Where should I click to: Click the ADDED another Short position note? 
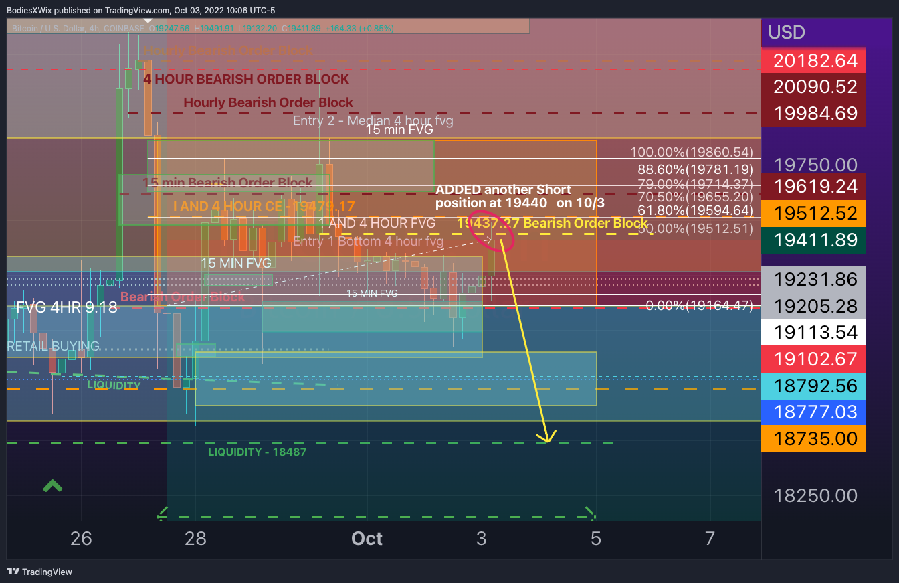520,196
